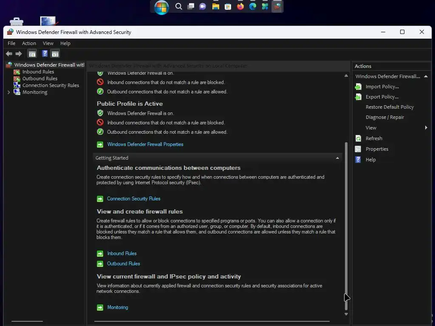Select the Outbound Rules tree icon
This screenshot has width=435, height=326.
point(17,79)
